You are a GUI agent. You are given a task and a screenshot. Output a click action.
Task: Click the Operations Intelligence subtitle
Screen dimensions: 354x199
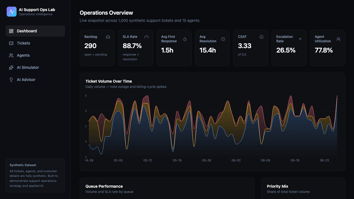35,14
